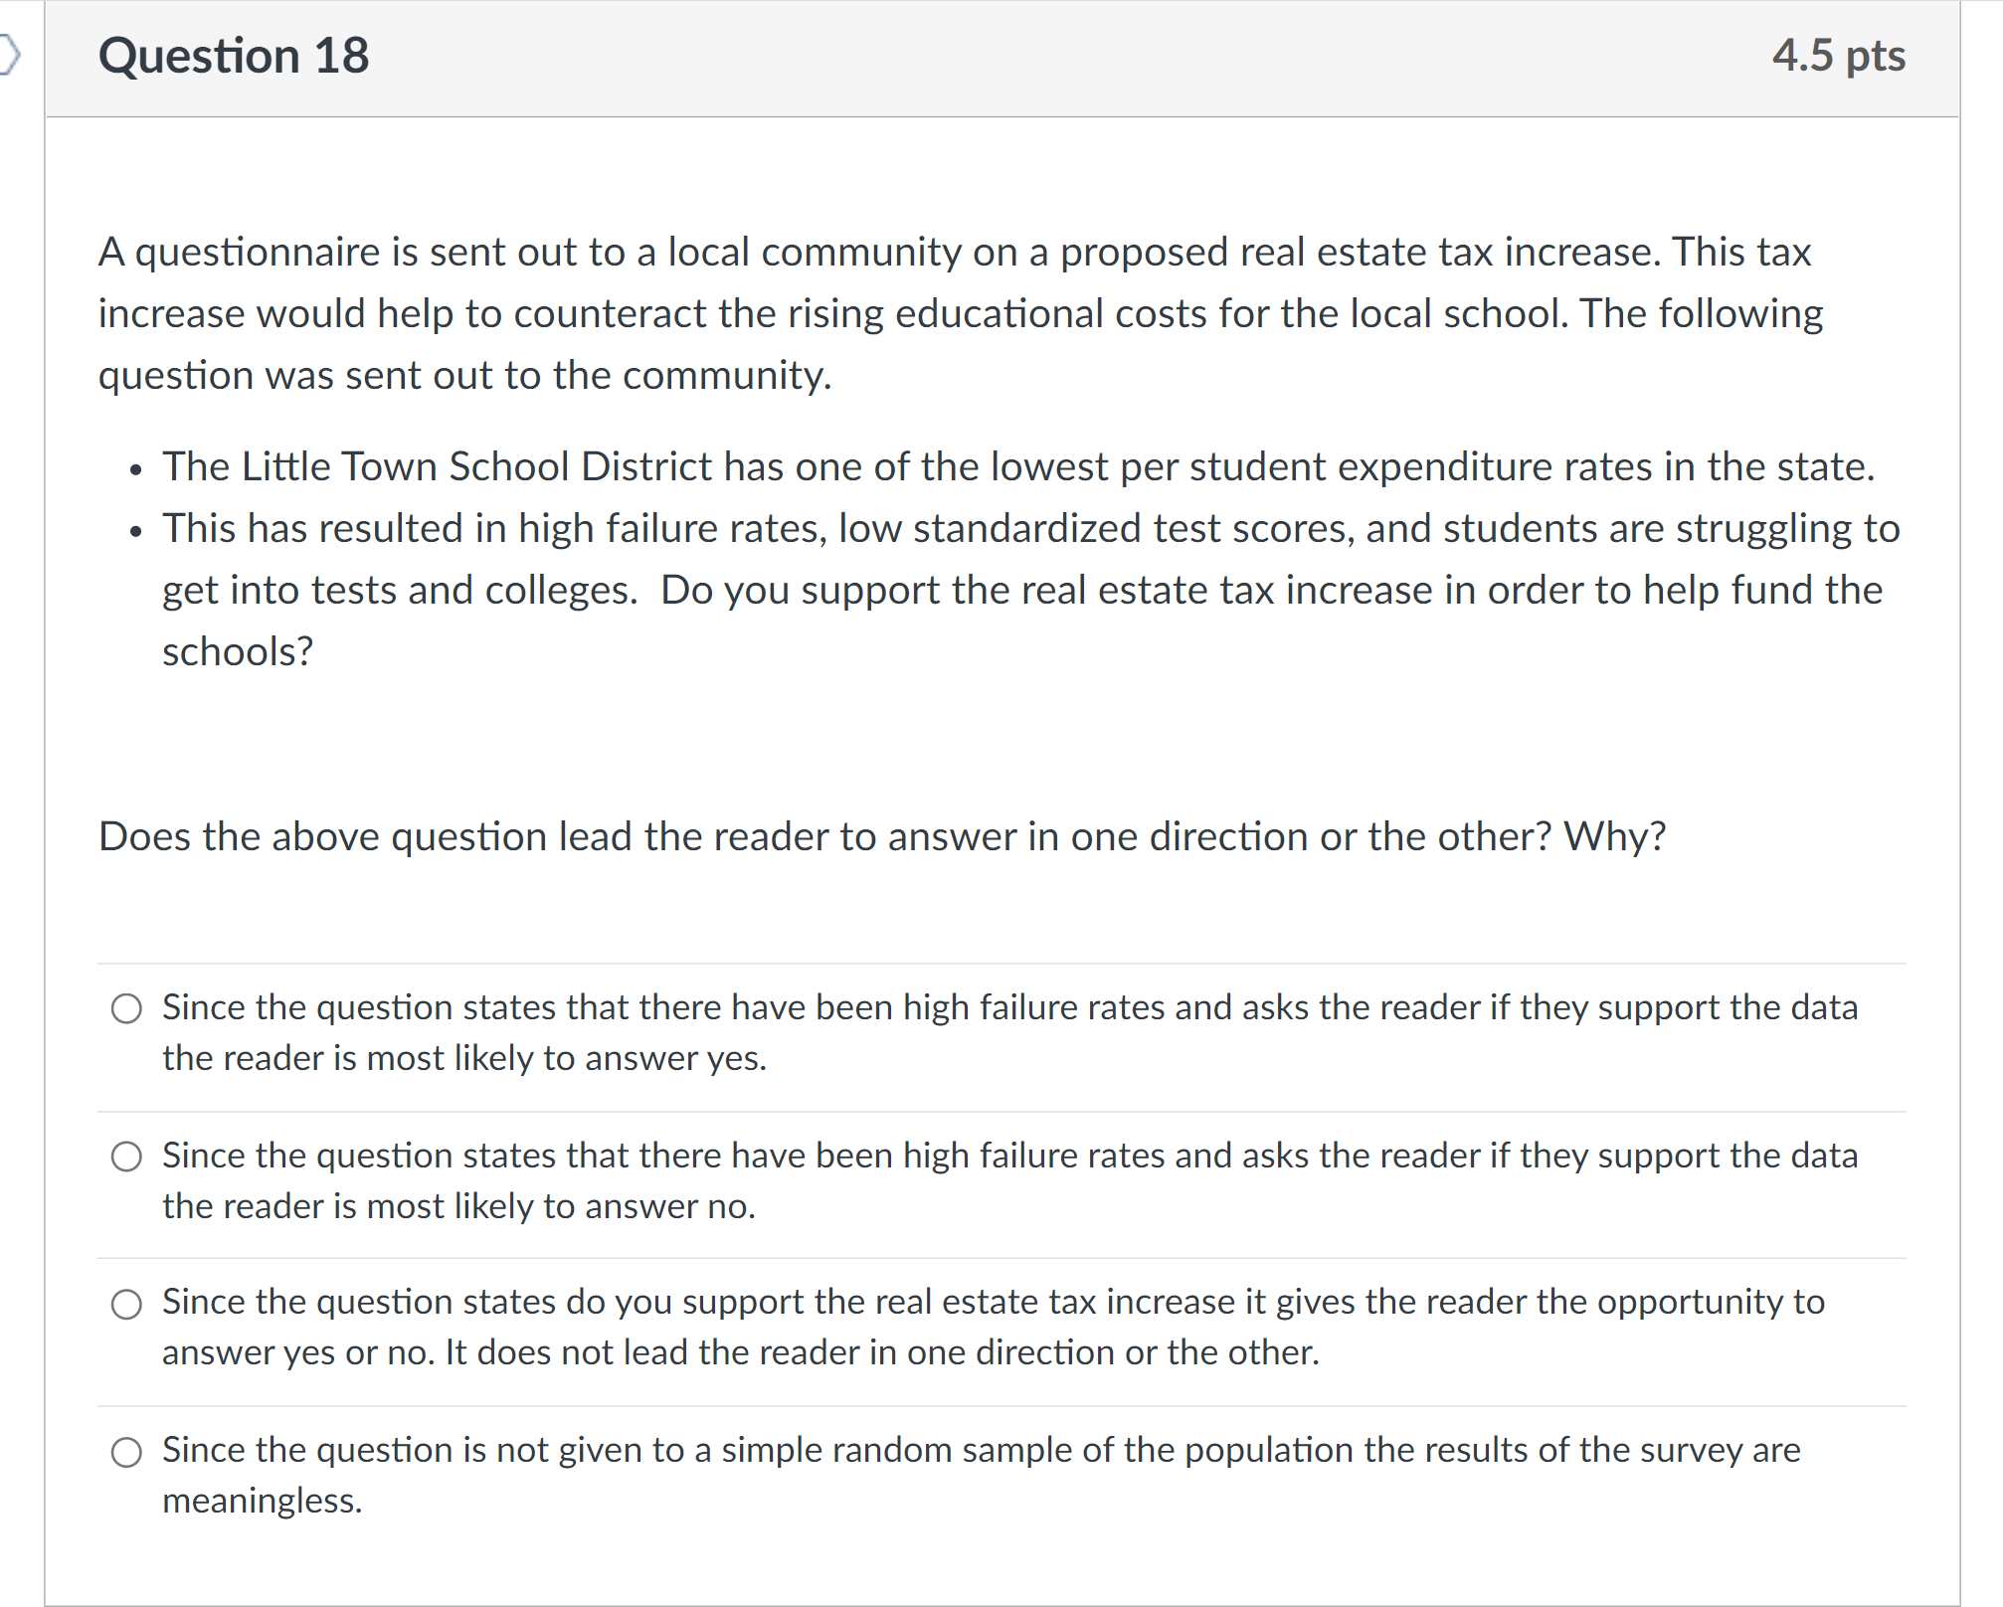The height and width of the screenshot is (1607, 2003).
Task: Click the Question 18 header text
Action: (x=235, y=57)
